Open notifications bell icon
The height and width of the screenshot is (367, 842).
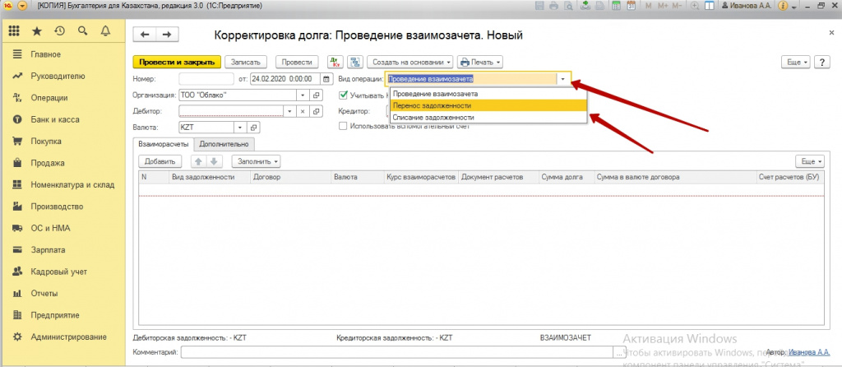click(106, 32)
